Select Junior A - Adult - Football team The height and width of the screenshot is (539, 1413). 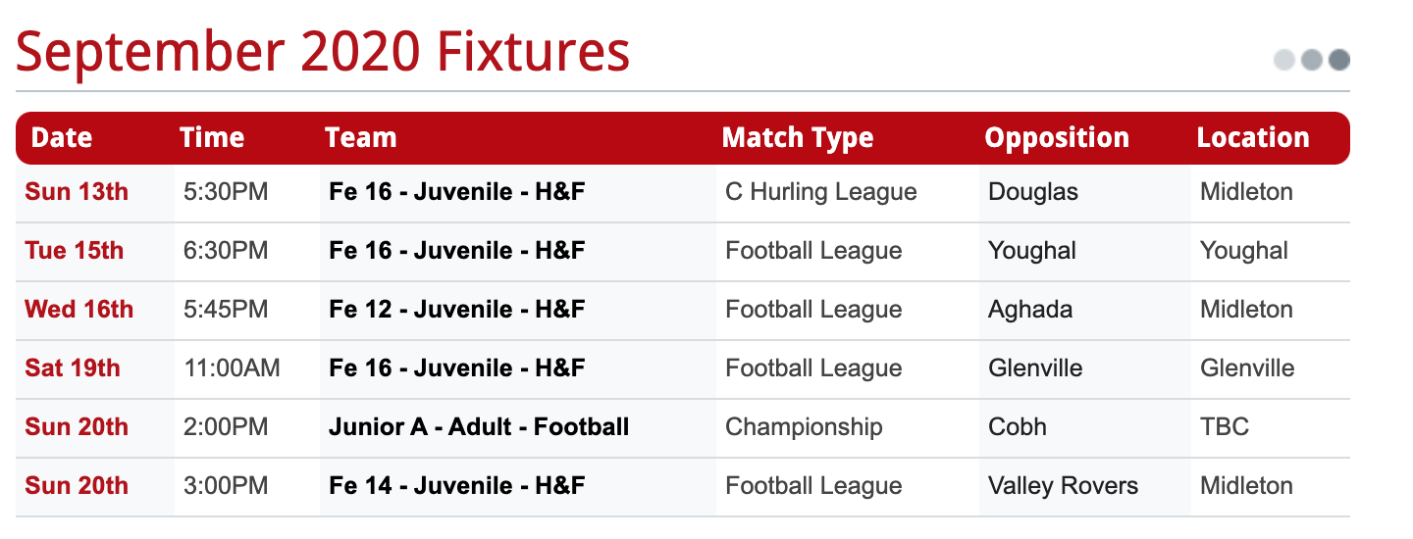pyautogui.click(x=479, y=427)
